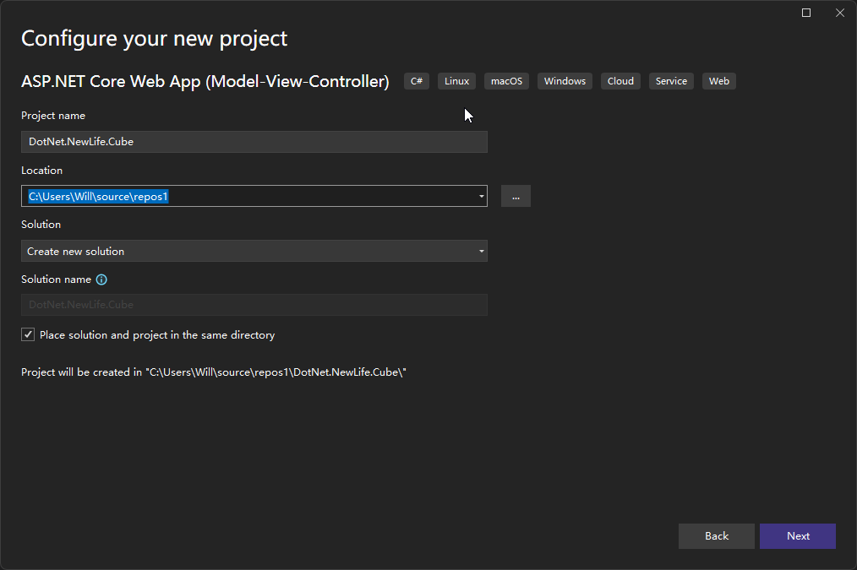Click the Web project type tag
The width and height of the screenshot is (857, 570).
click(x=718, y=81)
